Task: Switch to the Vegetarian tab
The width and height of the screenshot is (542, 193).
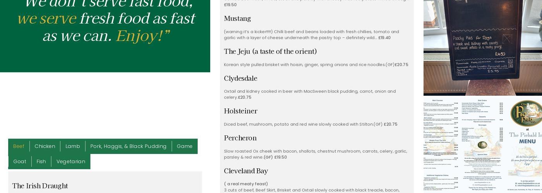Action: (x=71, y=161)
